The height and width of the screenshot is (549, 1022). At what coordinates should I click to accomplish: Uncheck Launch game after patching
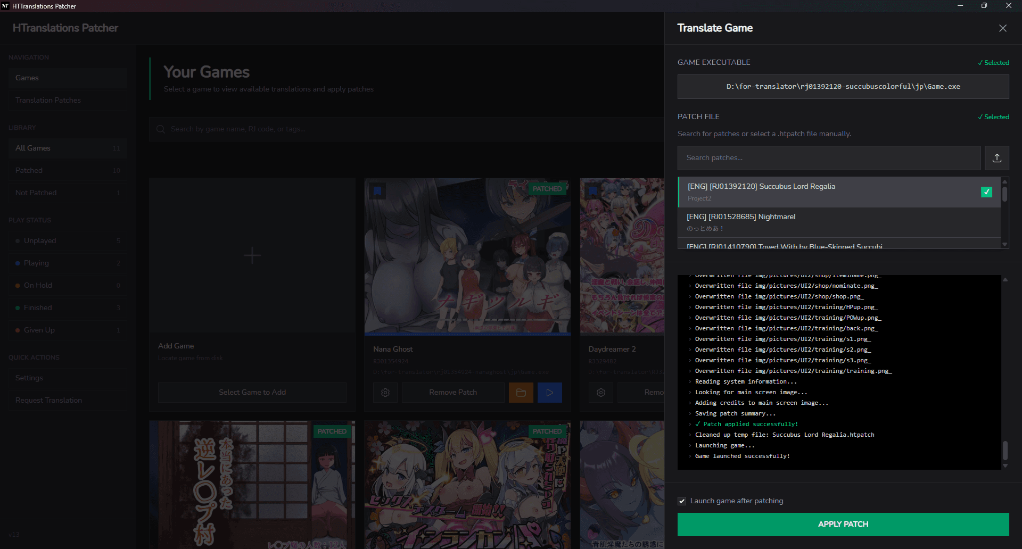pos(681,501)
